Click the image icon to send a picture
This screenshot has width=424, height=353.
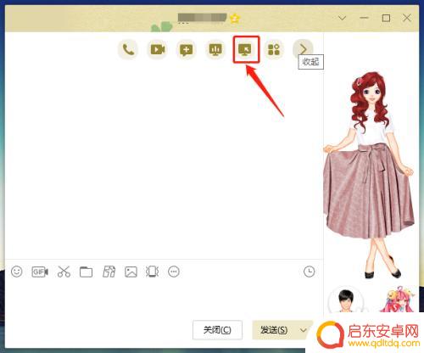tap(131, 272)
